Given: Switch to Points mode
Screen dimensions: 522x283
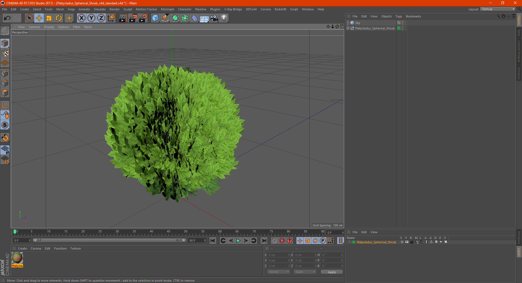Looking at the screenshot, I should coord(5,73).
